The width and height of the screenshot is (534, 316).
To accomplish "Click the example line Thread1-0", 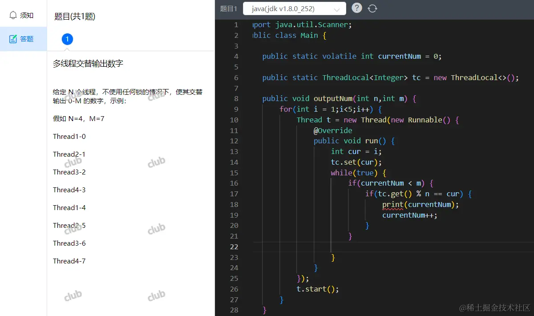I will click(x=69, y=137).
